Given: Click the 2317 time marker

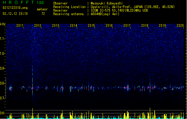Looking at the screenshot, I should click(x=127, y=25).
